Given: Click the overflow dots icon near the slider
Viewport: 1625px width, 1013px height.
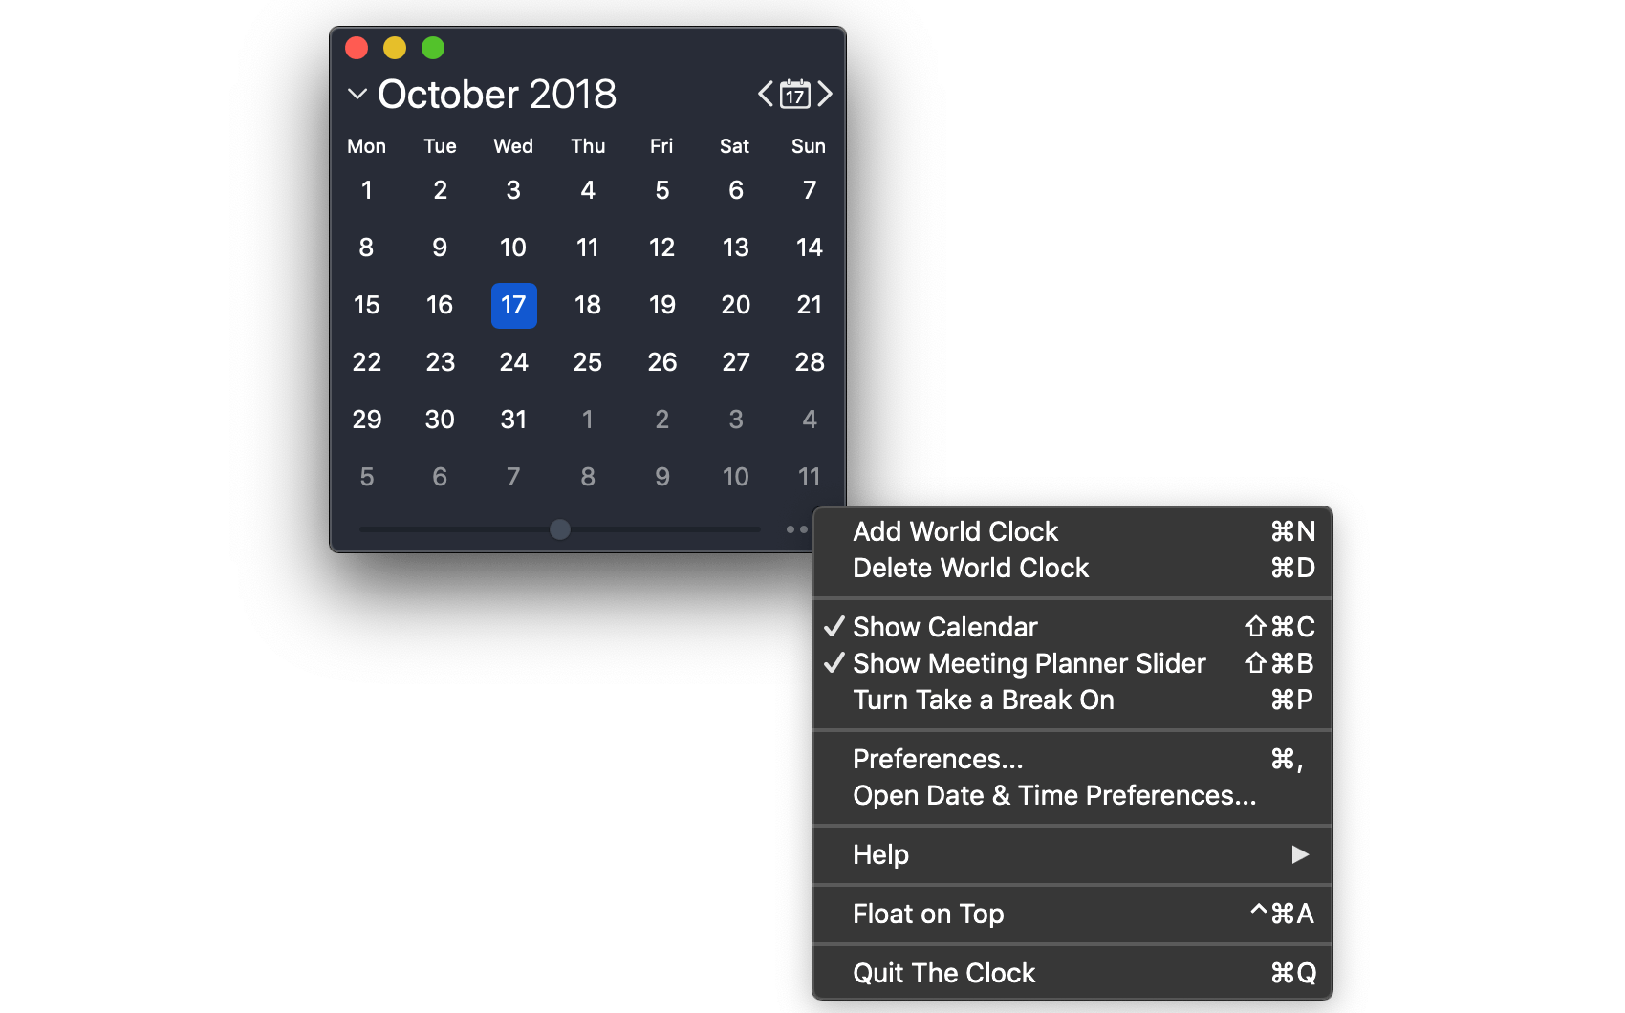Looking at the screenshot, I should [x=796, y=528].
